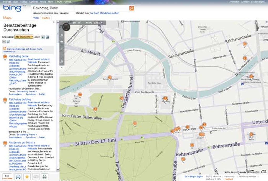Image resolution: width=268 pixels, height=181 pixels.
Task: Click the map pin at Bundeskanzleramt
Action: pos(110,79)
